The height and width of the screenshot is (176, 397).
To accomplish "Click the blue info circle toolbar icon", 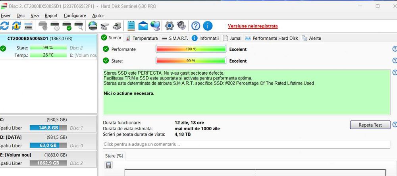I will click(208, 25).
